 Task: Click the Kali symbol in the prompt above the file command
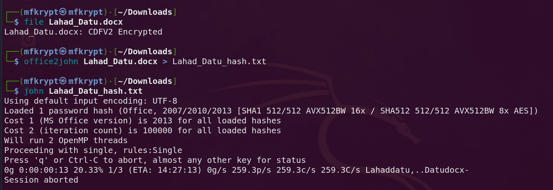tap(63, 12)
